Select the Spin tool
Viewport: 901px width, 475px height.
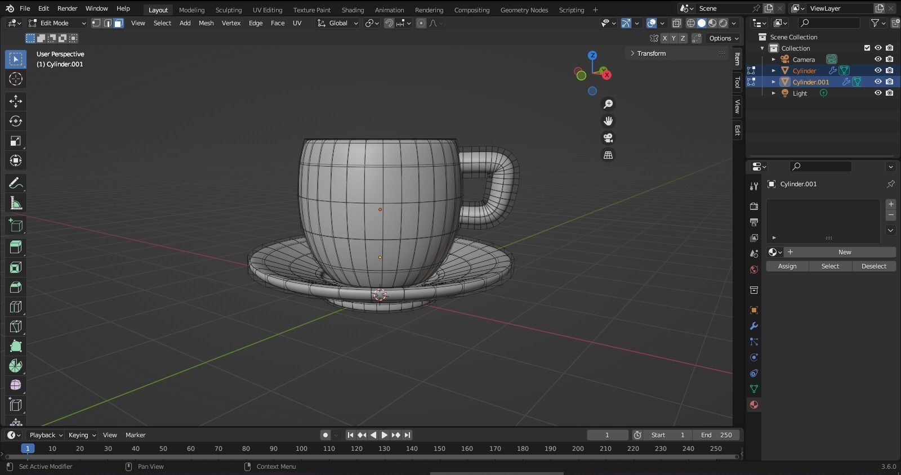[16, 366]
